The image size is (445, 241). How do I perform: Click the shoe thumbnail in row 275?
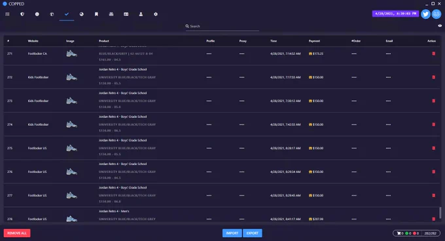tap(71, 148)
